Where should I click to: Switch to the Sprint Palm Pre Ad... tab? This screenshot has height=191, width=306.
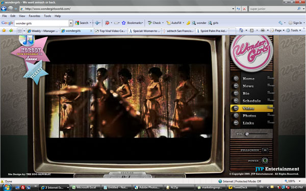coord(212,31)
